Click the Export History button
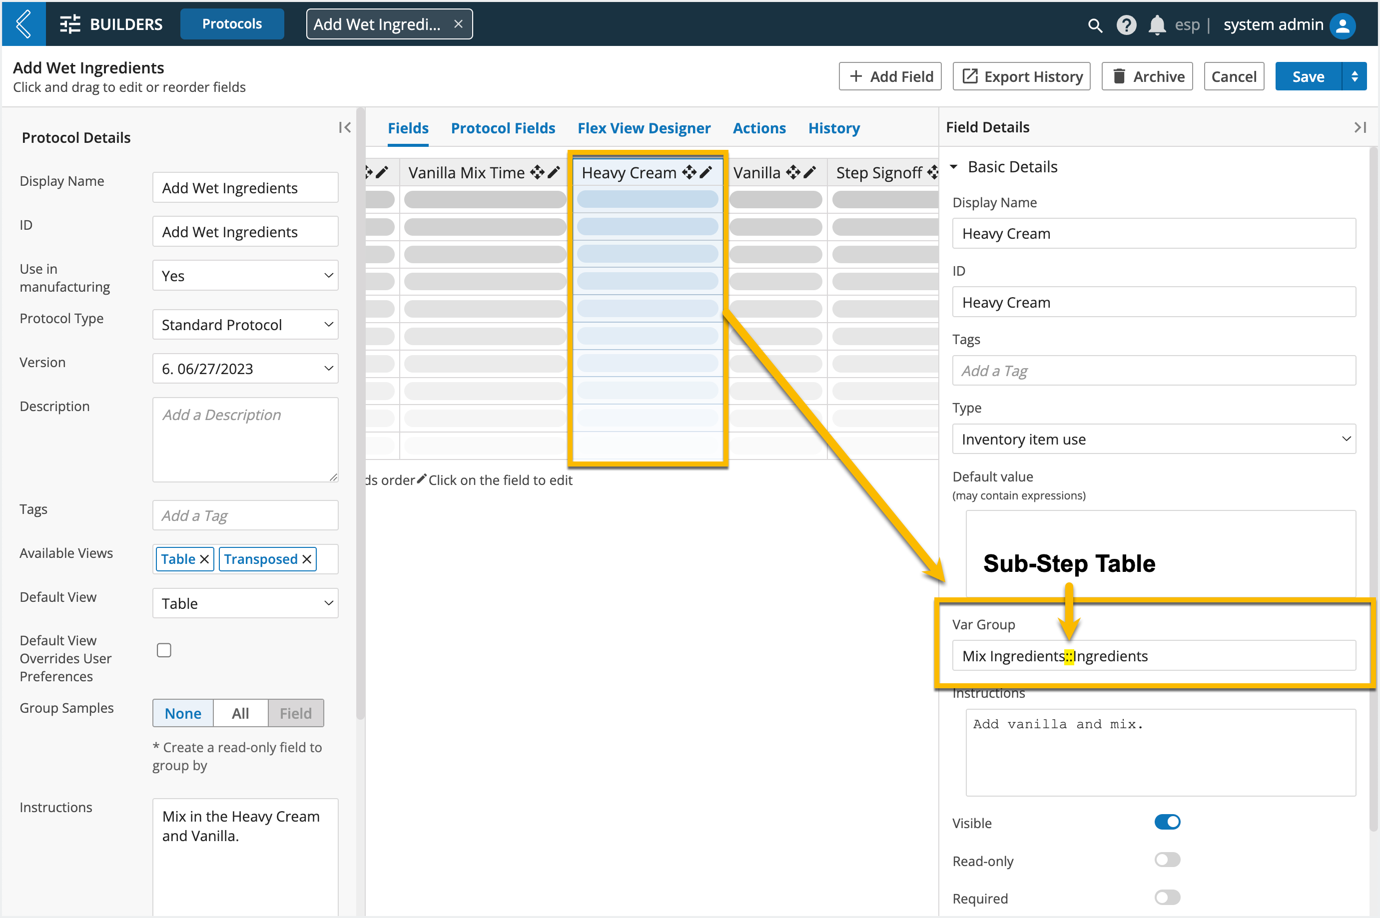Viewport: 1380px width, 918px height. pyautogui.click(x=1021, y=76)
